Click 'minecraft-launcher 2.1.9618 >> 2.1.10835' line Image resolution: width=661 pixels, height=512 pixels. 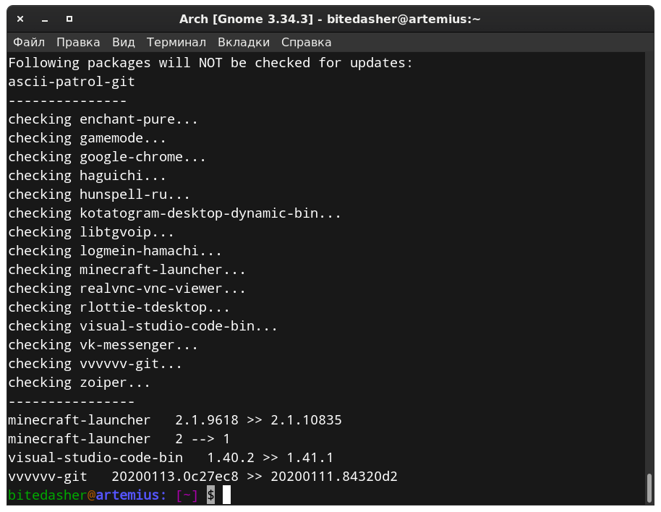(174, 420)
